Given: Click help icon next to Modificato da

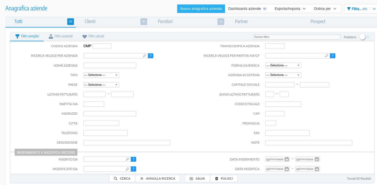Looking at the screenshot, I should coord(134,169).
